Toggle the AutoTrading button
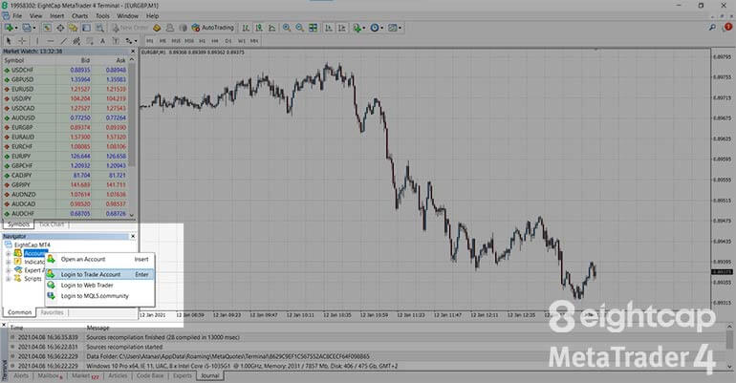 tap(212, 28)
